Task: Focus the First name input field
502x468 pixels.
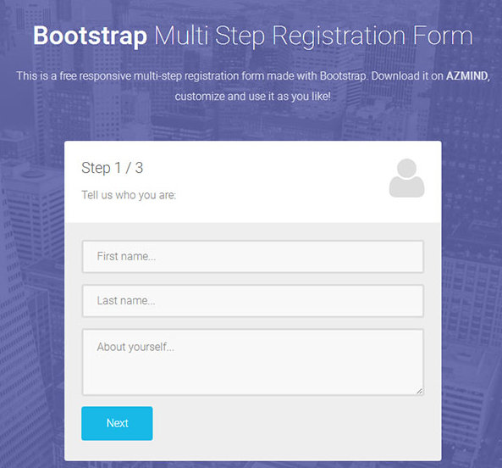Action: point(253,256)
